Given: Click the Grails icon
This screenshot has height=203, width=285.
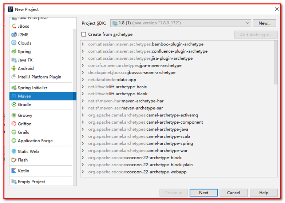Looking at the screenshot, I should 14,132.
